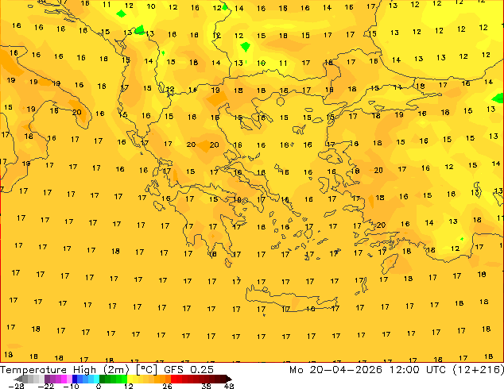The width and height of the screenshot is (504, 389).
Task: Click the date '20-04-2026' text
Action: [x=346, y=370]
